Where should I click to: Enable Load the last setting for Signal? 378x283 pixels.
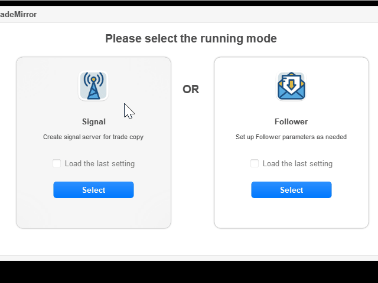pyautogui.click(x=57, y=163)
